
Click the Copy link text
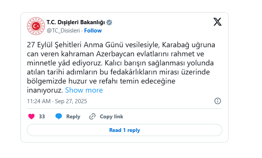111,116
